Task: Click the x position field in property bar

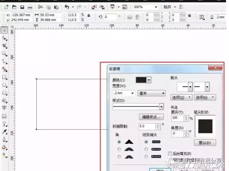Action: tap(22, 15)
